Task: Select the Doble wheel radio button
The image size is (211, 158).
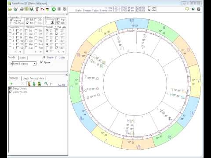Action: click(56, 57)
